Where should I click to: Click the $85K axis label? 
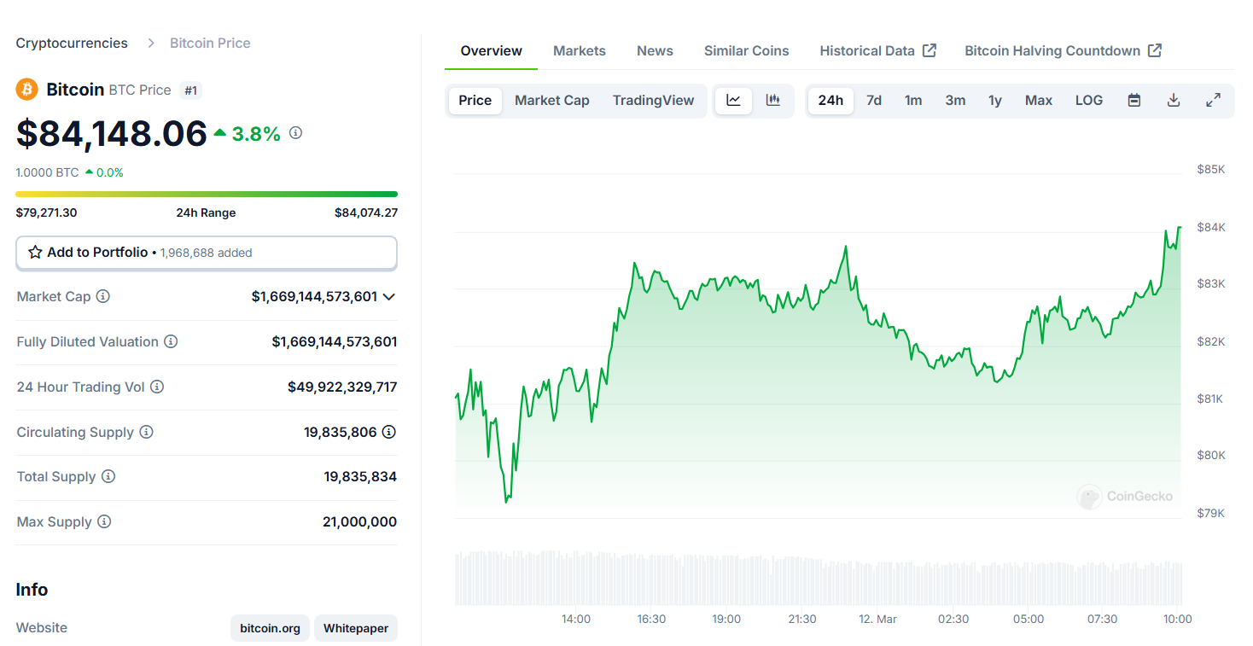pos(1211,170)
